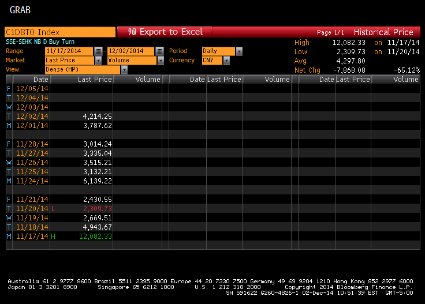Select the second Date column header
This screenshot has height=304, width=425.
click(x=187, y=79)
